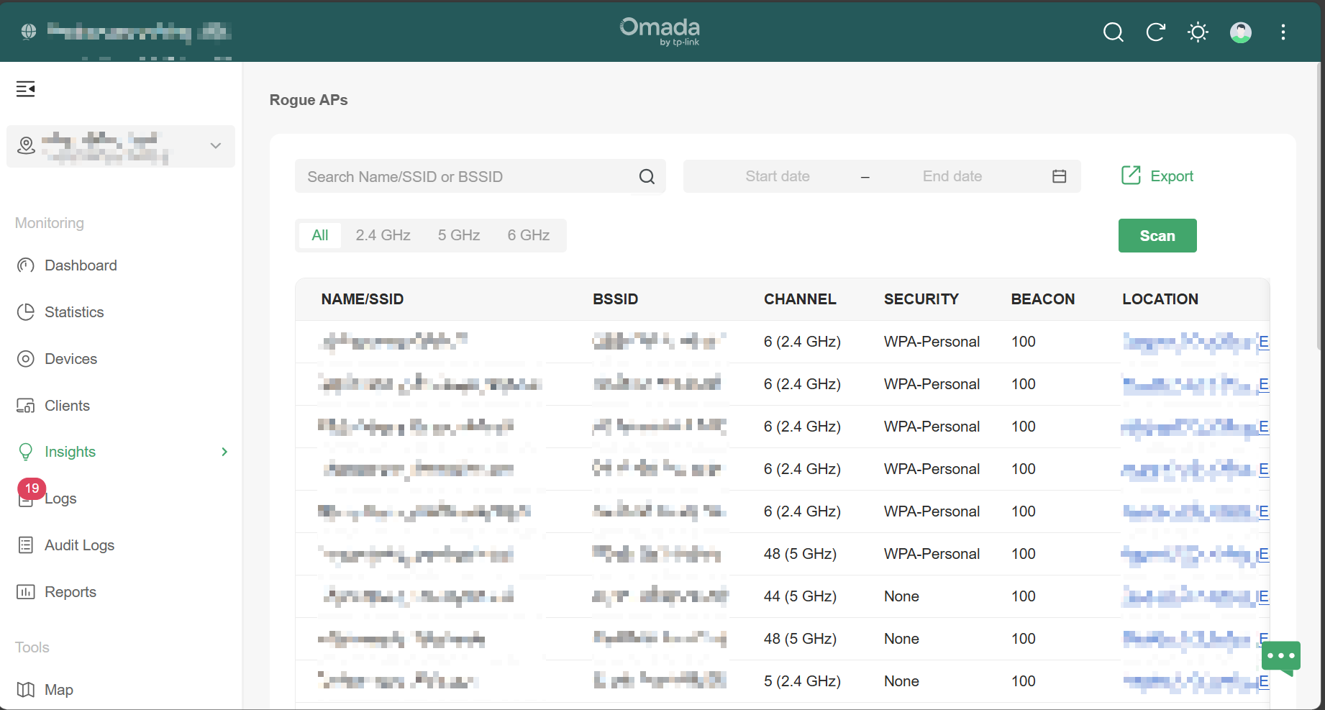Click the Omada by tp-link logo
The image size is (1325, 710).
click(x=660, y=32)
